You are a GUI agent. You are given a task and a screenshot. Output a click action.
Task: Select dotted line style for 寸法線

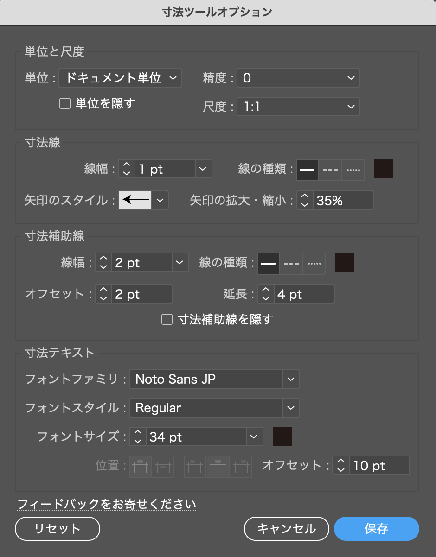click(x=353, y=169)
